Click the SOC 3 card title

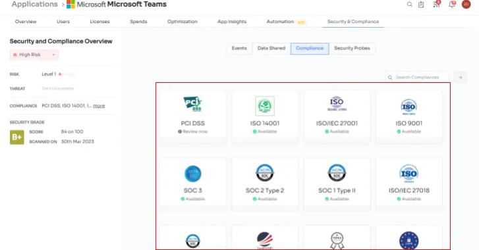(193, 191)
